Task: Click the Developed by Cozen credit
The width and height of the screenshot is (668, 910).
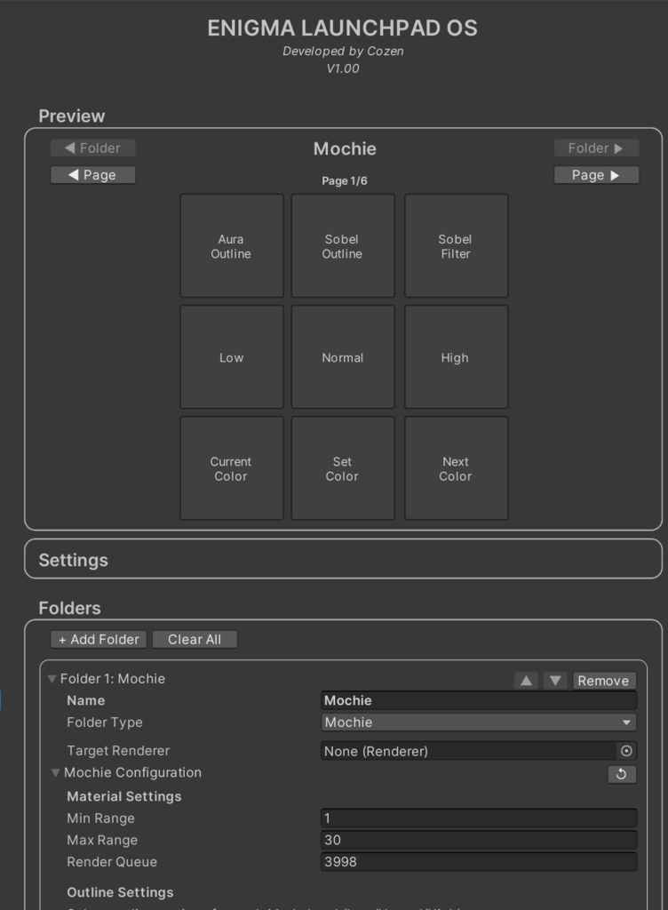Action: [343, 51]
